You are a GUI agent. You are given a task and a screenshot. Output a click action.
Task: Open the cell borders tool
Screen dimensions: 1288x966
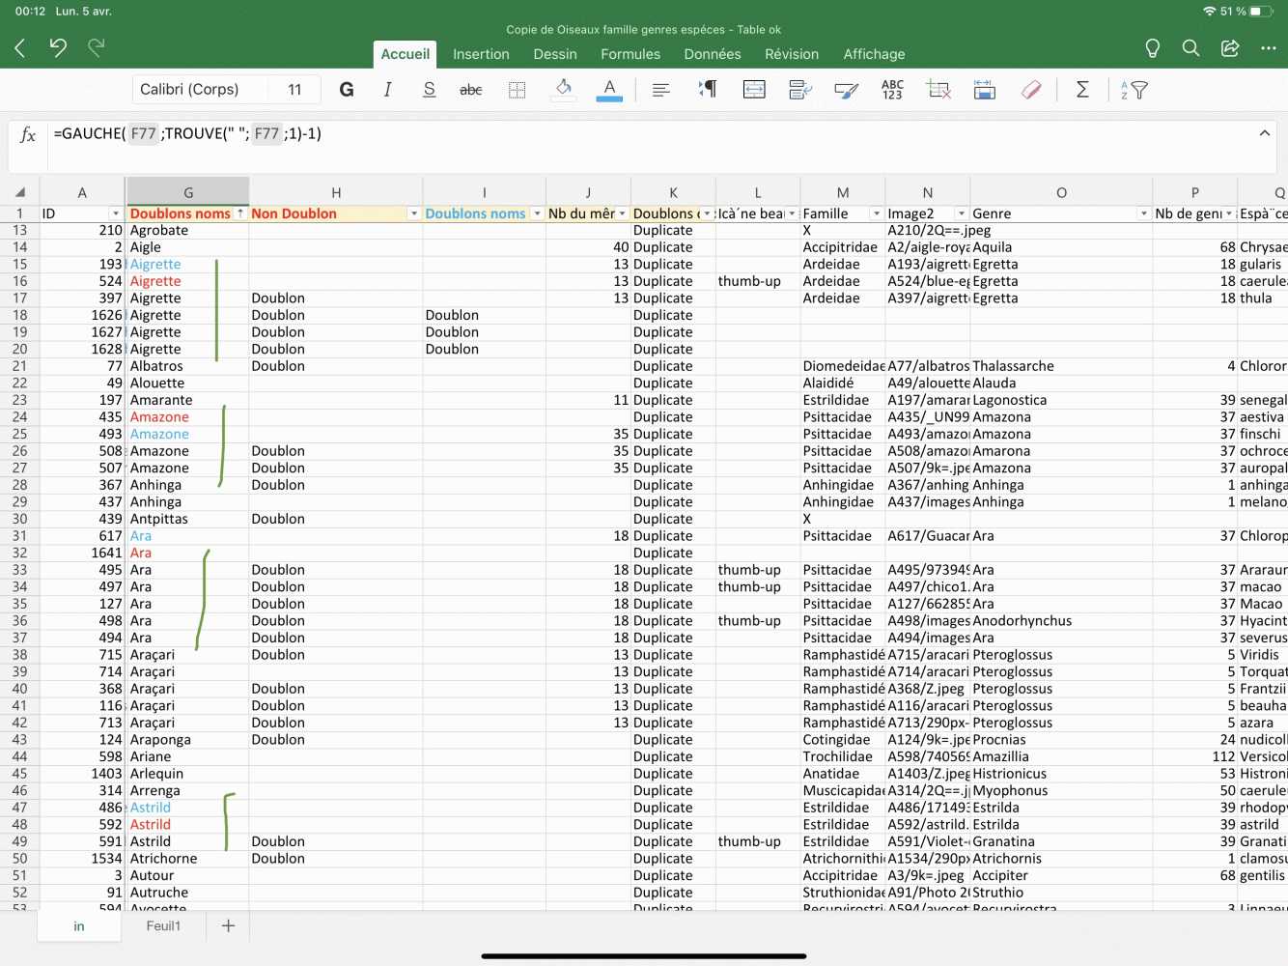click(x=518, y=90)
